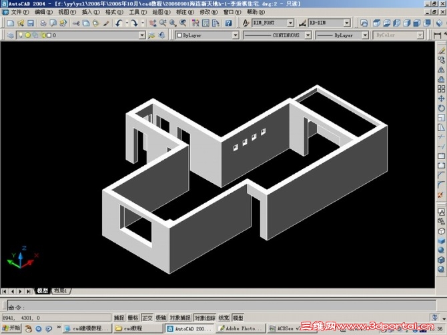Save the drawing using the floppy disk icon
The image size is (447, 335).
[31, 23]
